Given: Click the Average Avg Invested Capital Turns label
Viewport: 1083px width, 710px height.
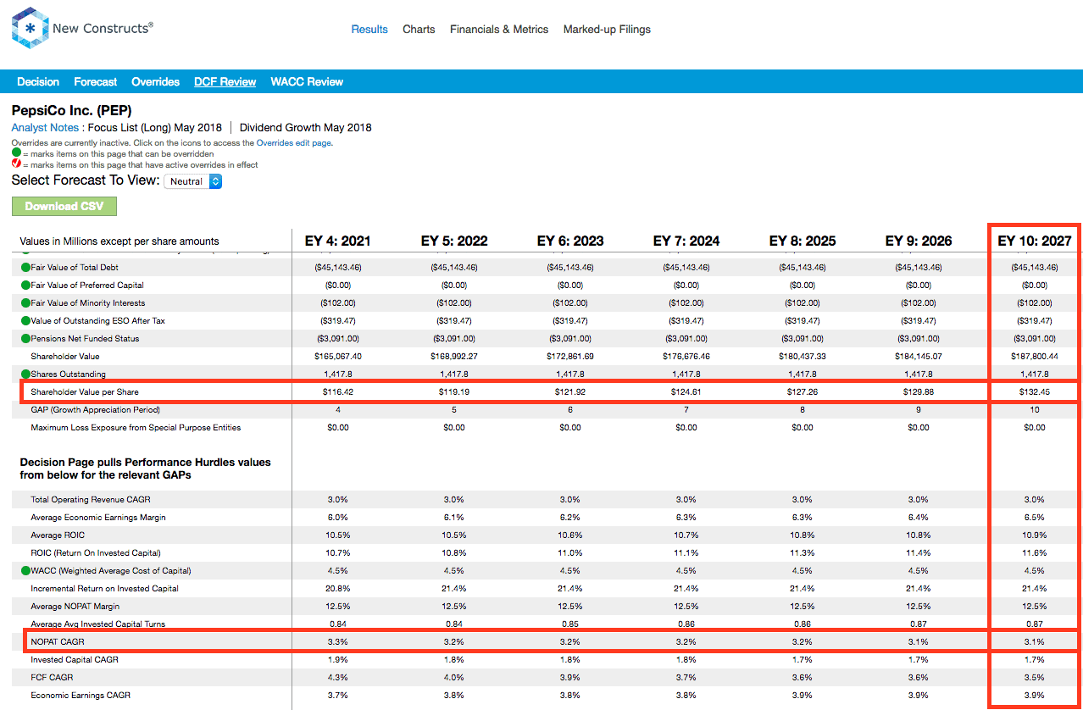Looking at the screenshot, I should click(97, 624).
